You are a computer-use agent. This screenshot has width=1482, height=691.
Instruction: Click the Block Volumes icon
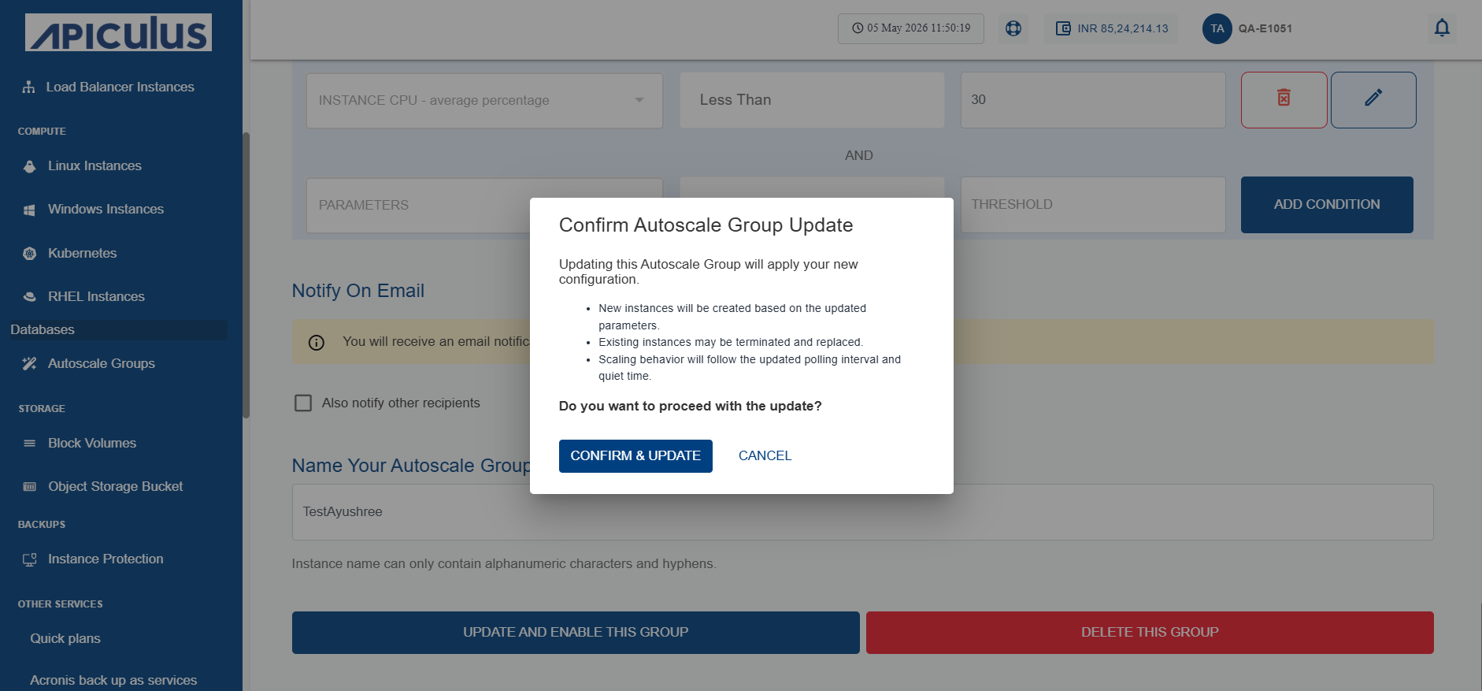[29, 444]
